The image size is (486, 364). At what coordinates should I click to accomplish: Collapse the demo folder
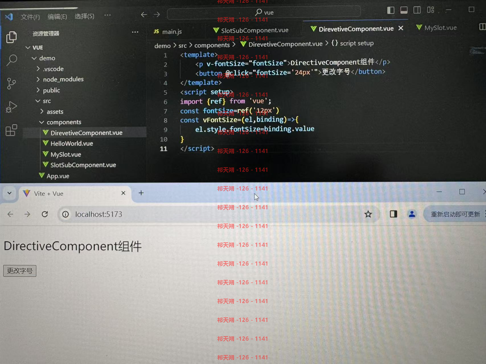(44, 58)
